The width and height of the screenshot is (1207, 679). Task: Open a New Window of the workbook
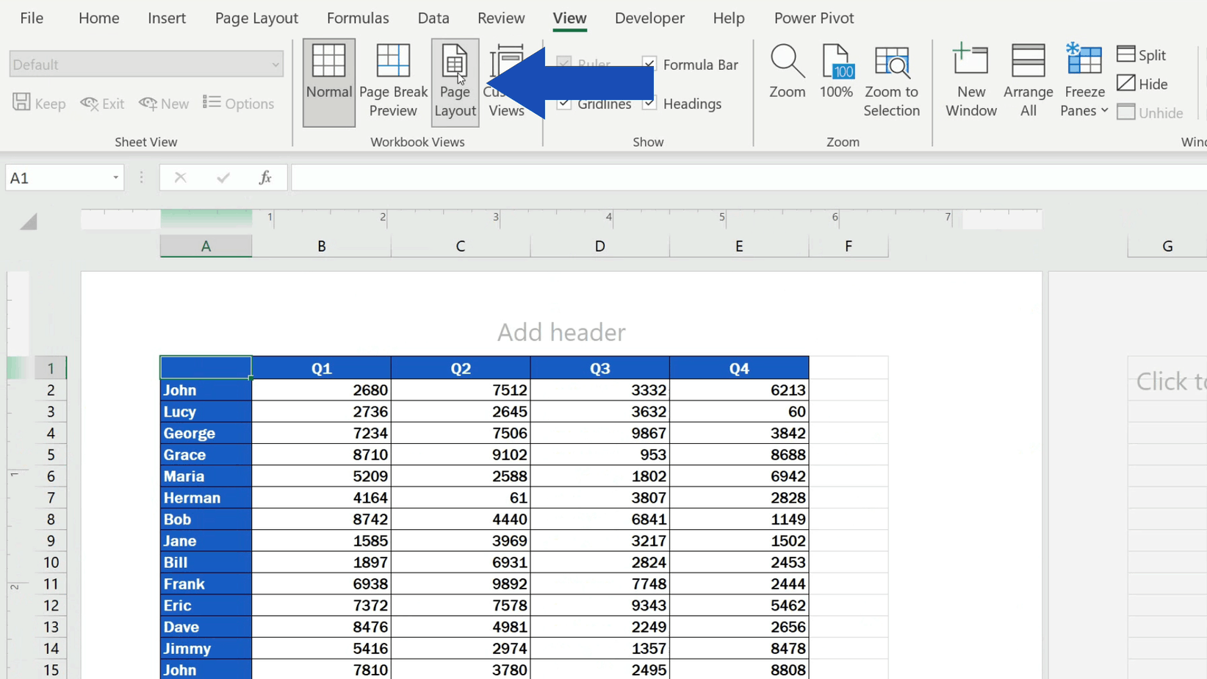click(970, 81)
